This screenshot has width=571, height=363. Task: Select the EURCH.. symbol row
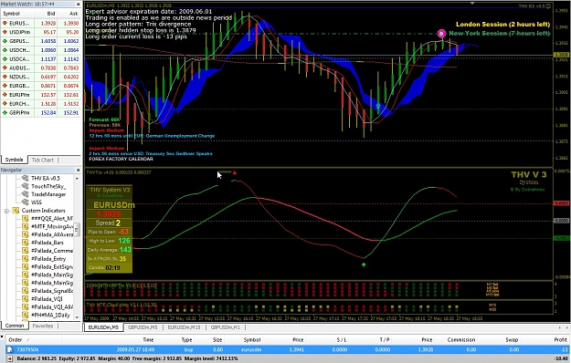coord(40,104)
